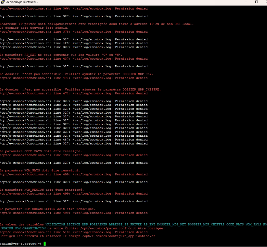The image size is (267, 247).
Task: Click the fonctions.sh line 487 error
Action: coord(74,140)
